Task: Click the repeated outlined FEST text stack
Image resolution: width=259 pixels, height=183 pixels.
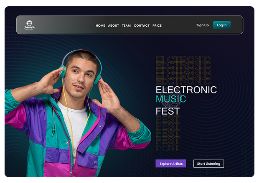Action: coord(168,133)
